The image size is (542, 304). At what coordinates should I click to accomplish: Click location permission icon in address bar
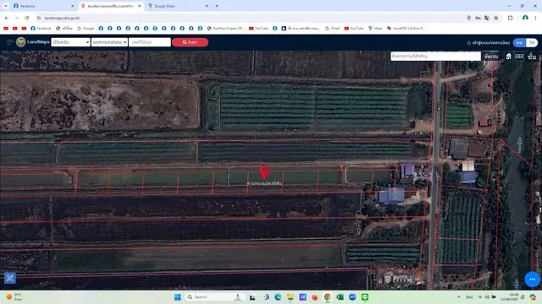point(468,18)
